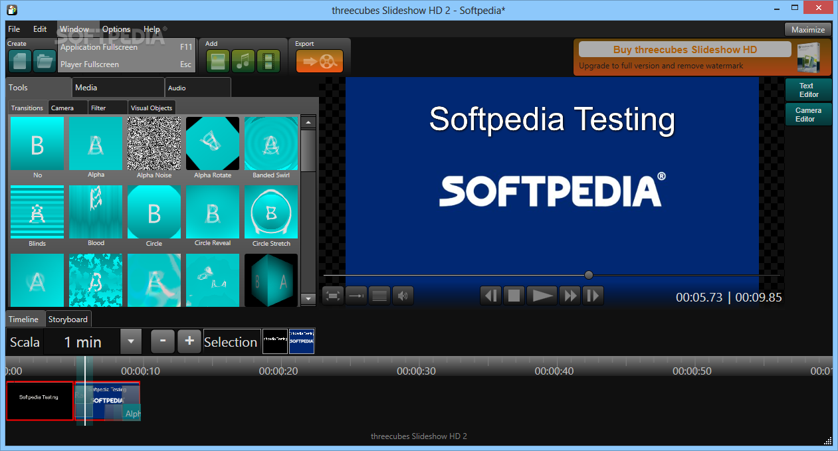Apply the Circle Reveal transition

click(213, 212)
